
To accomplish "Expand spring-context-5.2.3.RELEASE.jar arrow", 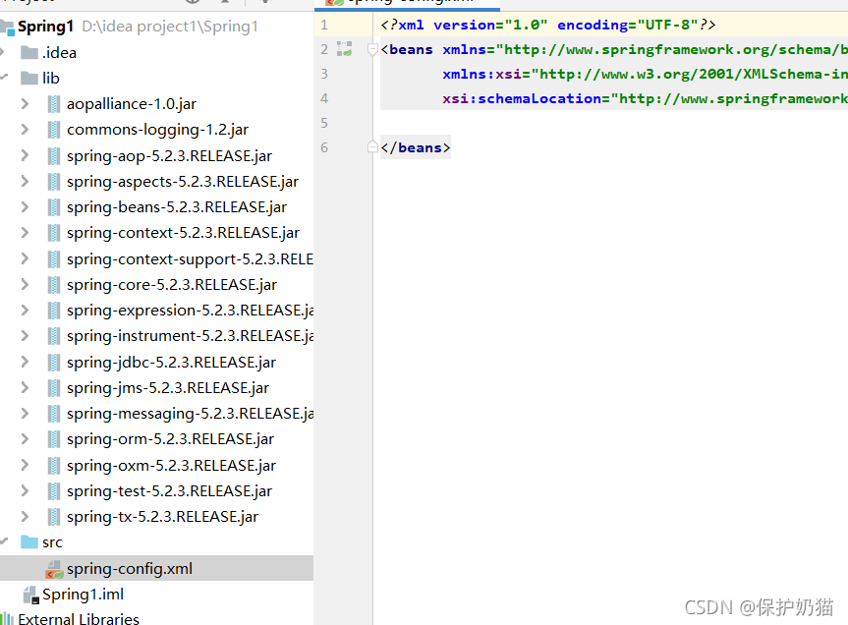I will (x=25, y=233).
